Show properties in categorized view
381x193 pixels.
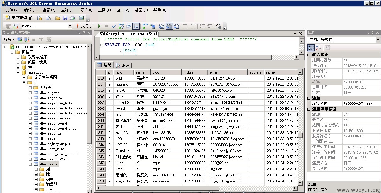311,48
